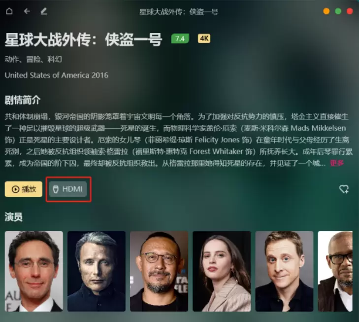Open first actor photo with glasses
This screenshot has width=359, height=322.
tap(34, 271)
